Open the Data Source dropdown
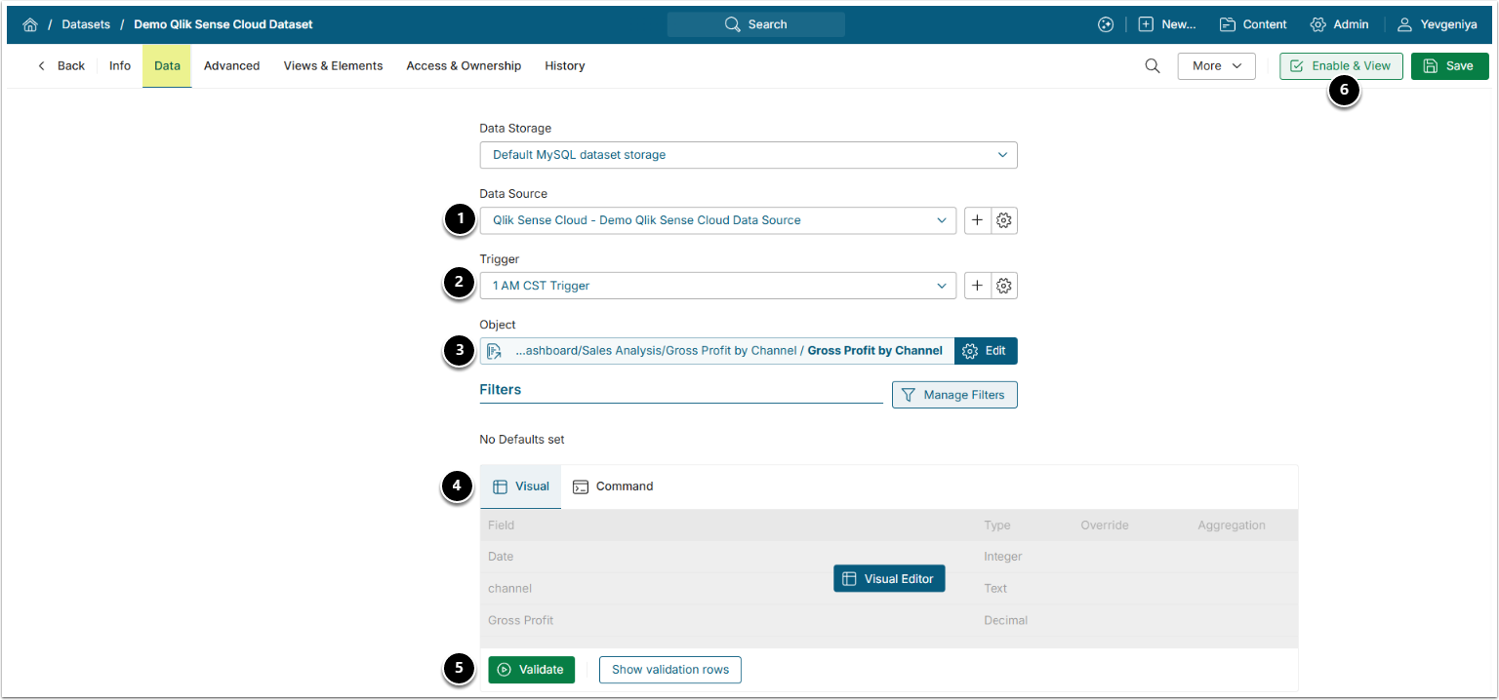Image resolution: width=1499 pixels, height=700 pixels. tap(717, 220)
